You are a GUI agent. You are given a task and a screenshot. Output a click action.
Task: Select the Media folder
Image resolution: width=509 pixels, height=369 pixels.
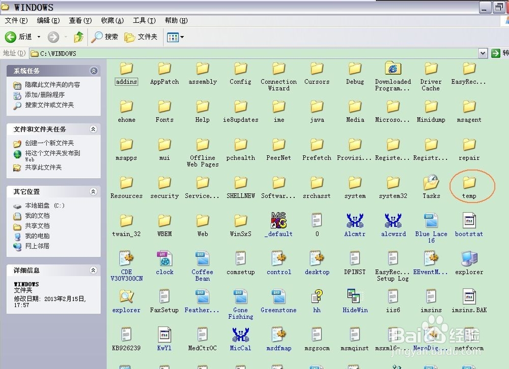tap(355, 111)
